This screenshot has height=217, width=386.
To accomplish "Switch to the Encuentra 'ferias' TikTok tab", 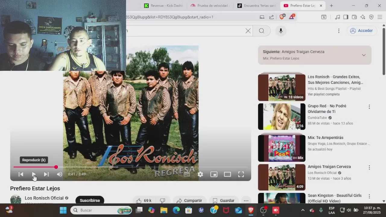I will (x=257, y=5).
